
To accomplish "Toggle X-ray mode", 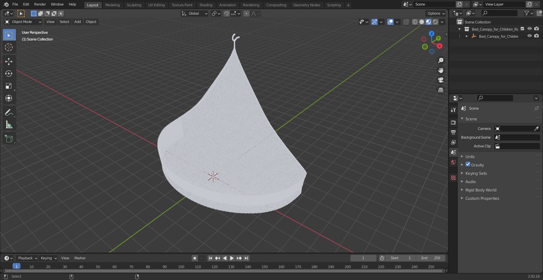I will click(406, 22).
